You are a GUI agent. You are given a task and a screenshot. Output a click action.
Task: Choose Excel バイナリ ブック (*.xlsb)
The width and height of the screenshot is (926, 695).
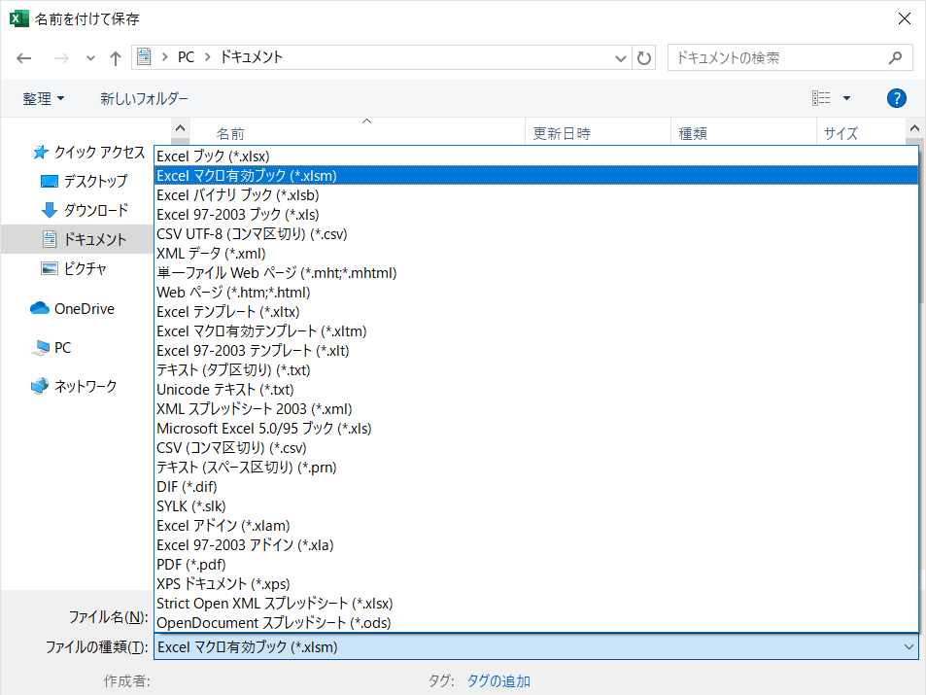click(536, 195)
